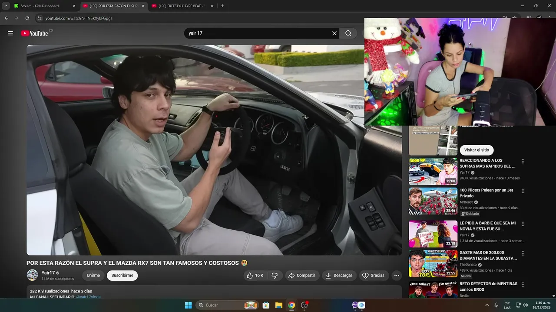
Task: Click the blue app icon beside purple one
Action: tap(362, 305)
